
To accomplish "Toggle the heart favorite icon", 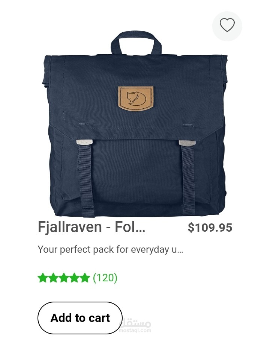I will pos(227,25).
